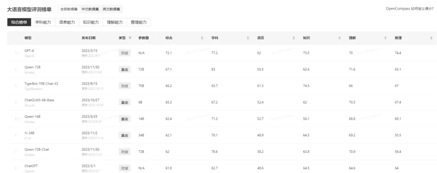Click the 大语言模型评测榜单 page title

pos(29,9)
